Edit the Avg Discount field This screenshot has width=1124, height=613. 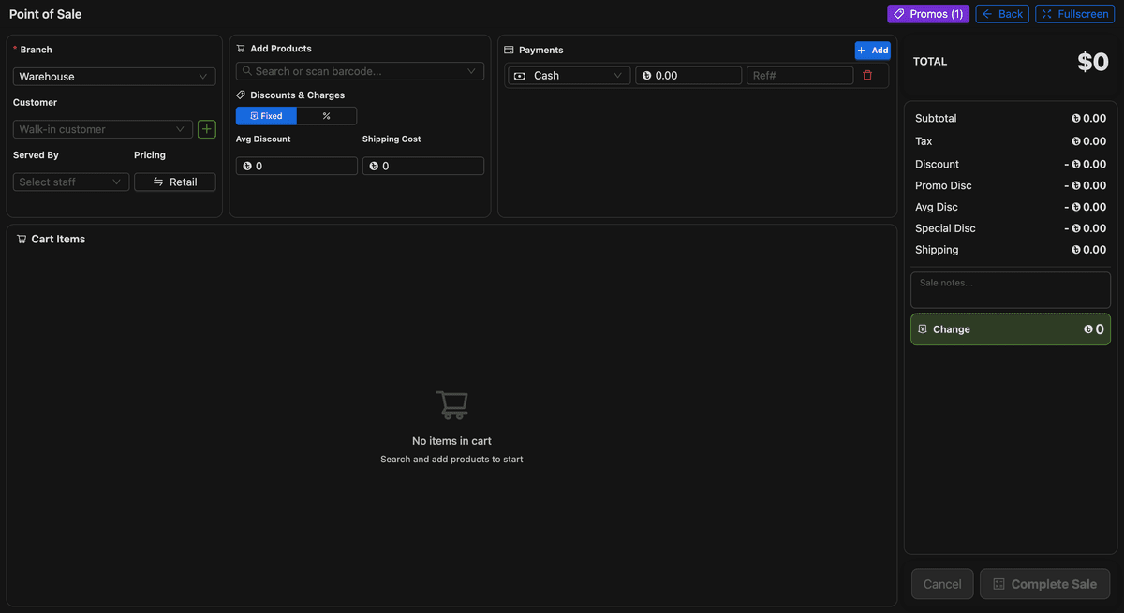tap(297, 166)
